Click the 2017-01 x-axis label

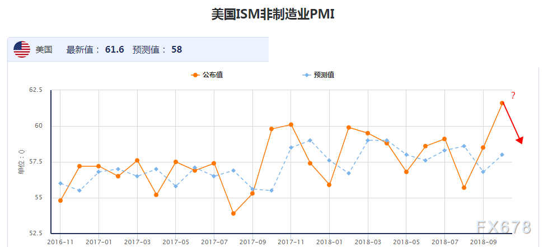[x=99, y=242]
